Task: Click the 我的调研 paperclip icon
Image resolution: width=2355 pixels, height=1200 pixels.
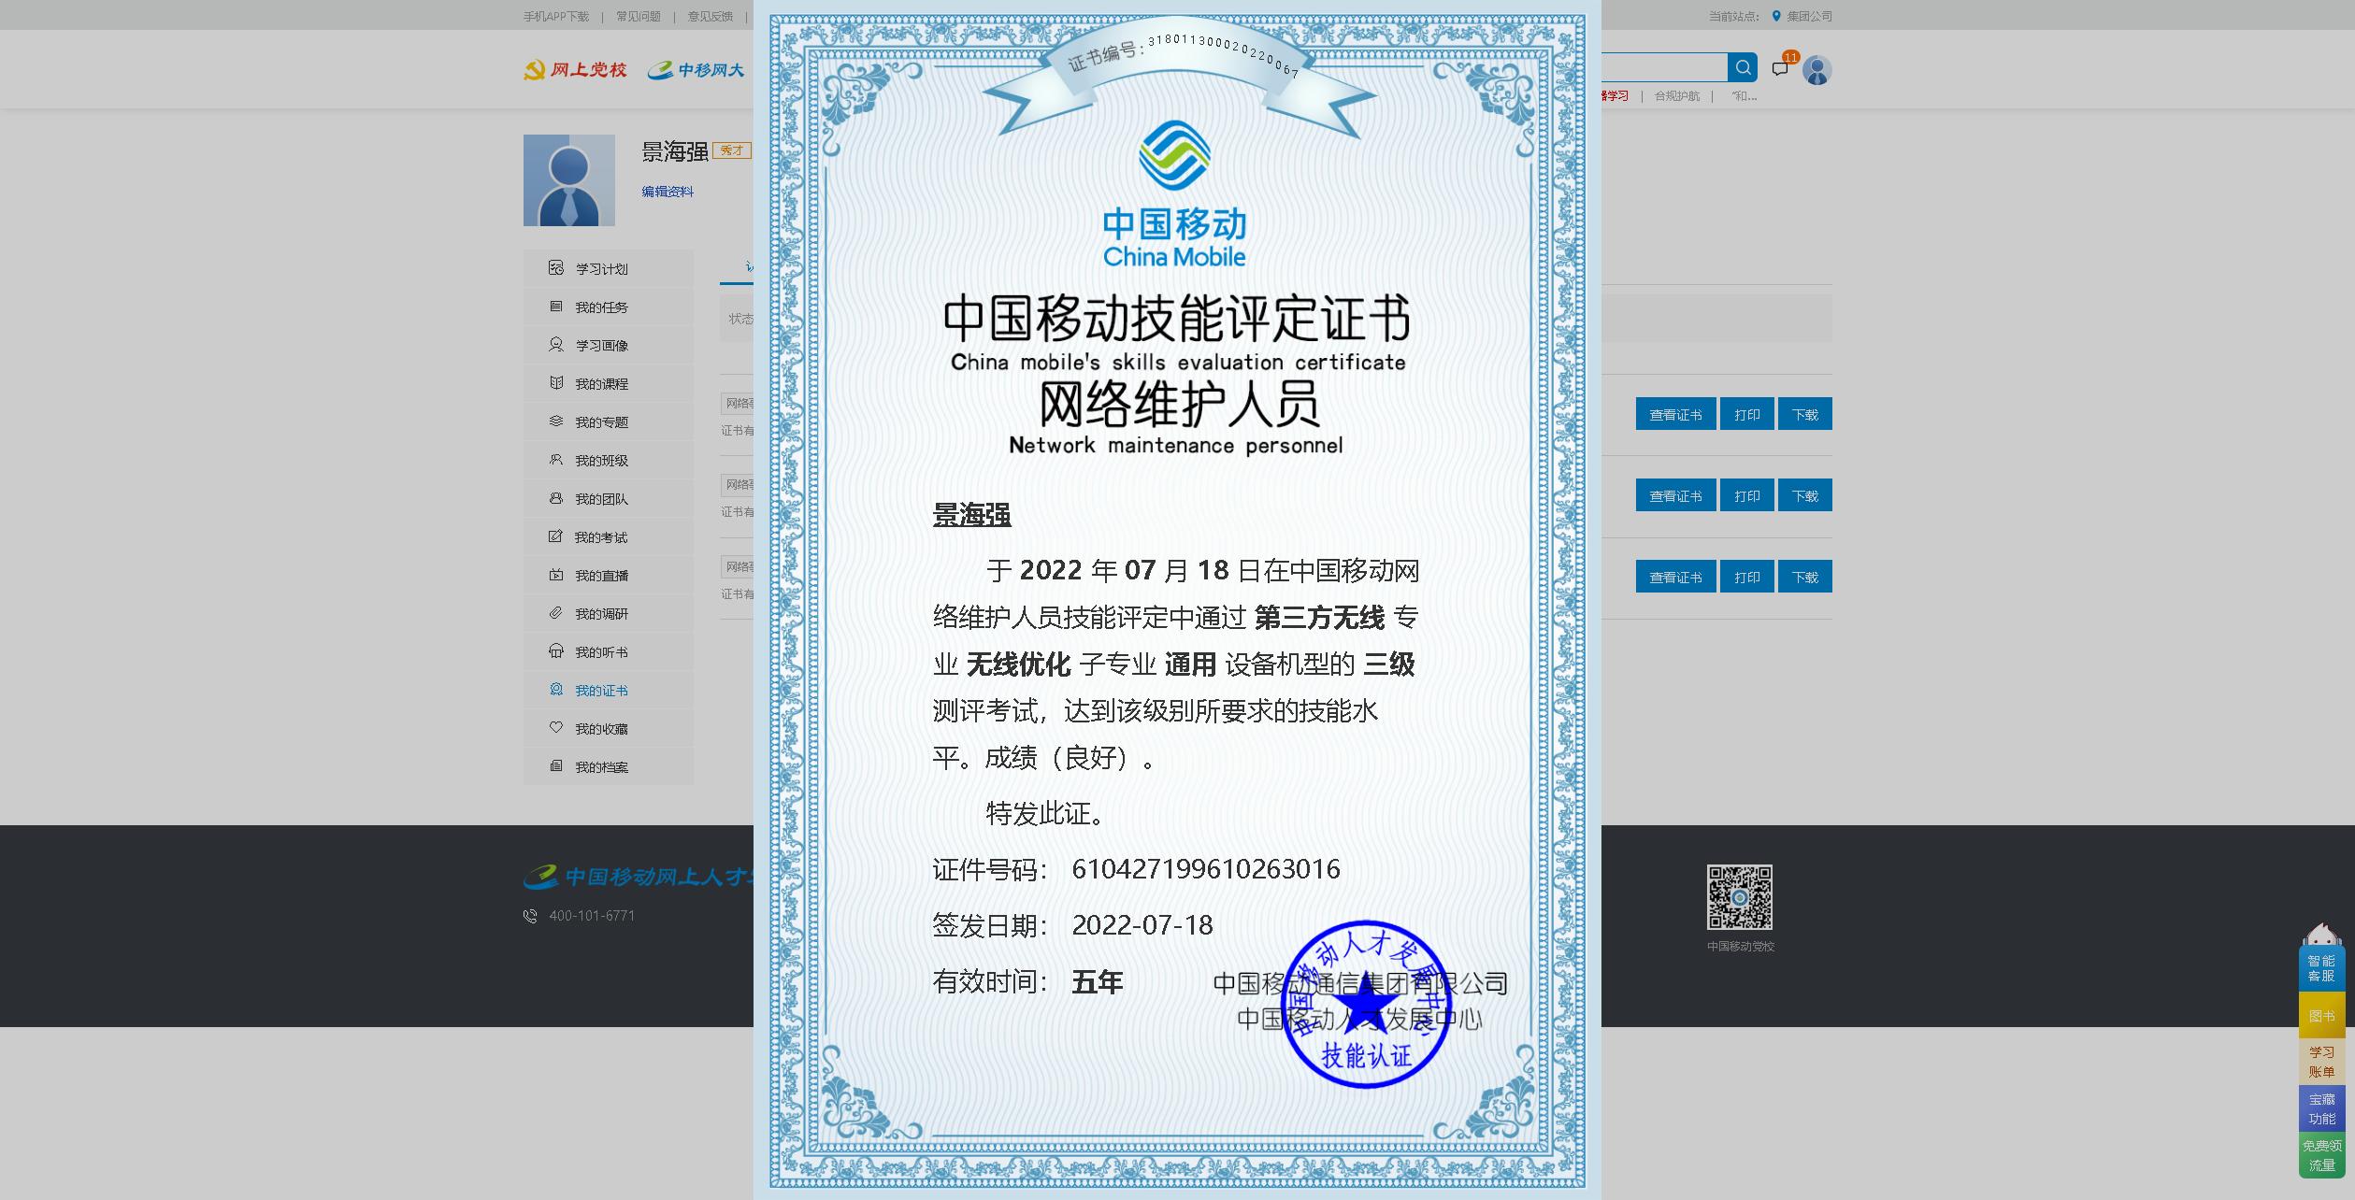Action: coord(556,613)
